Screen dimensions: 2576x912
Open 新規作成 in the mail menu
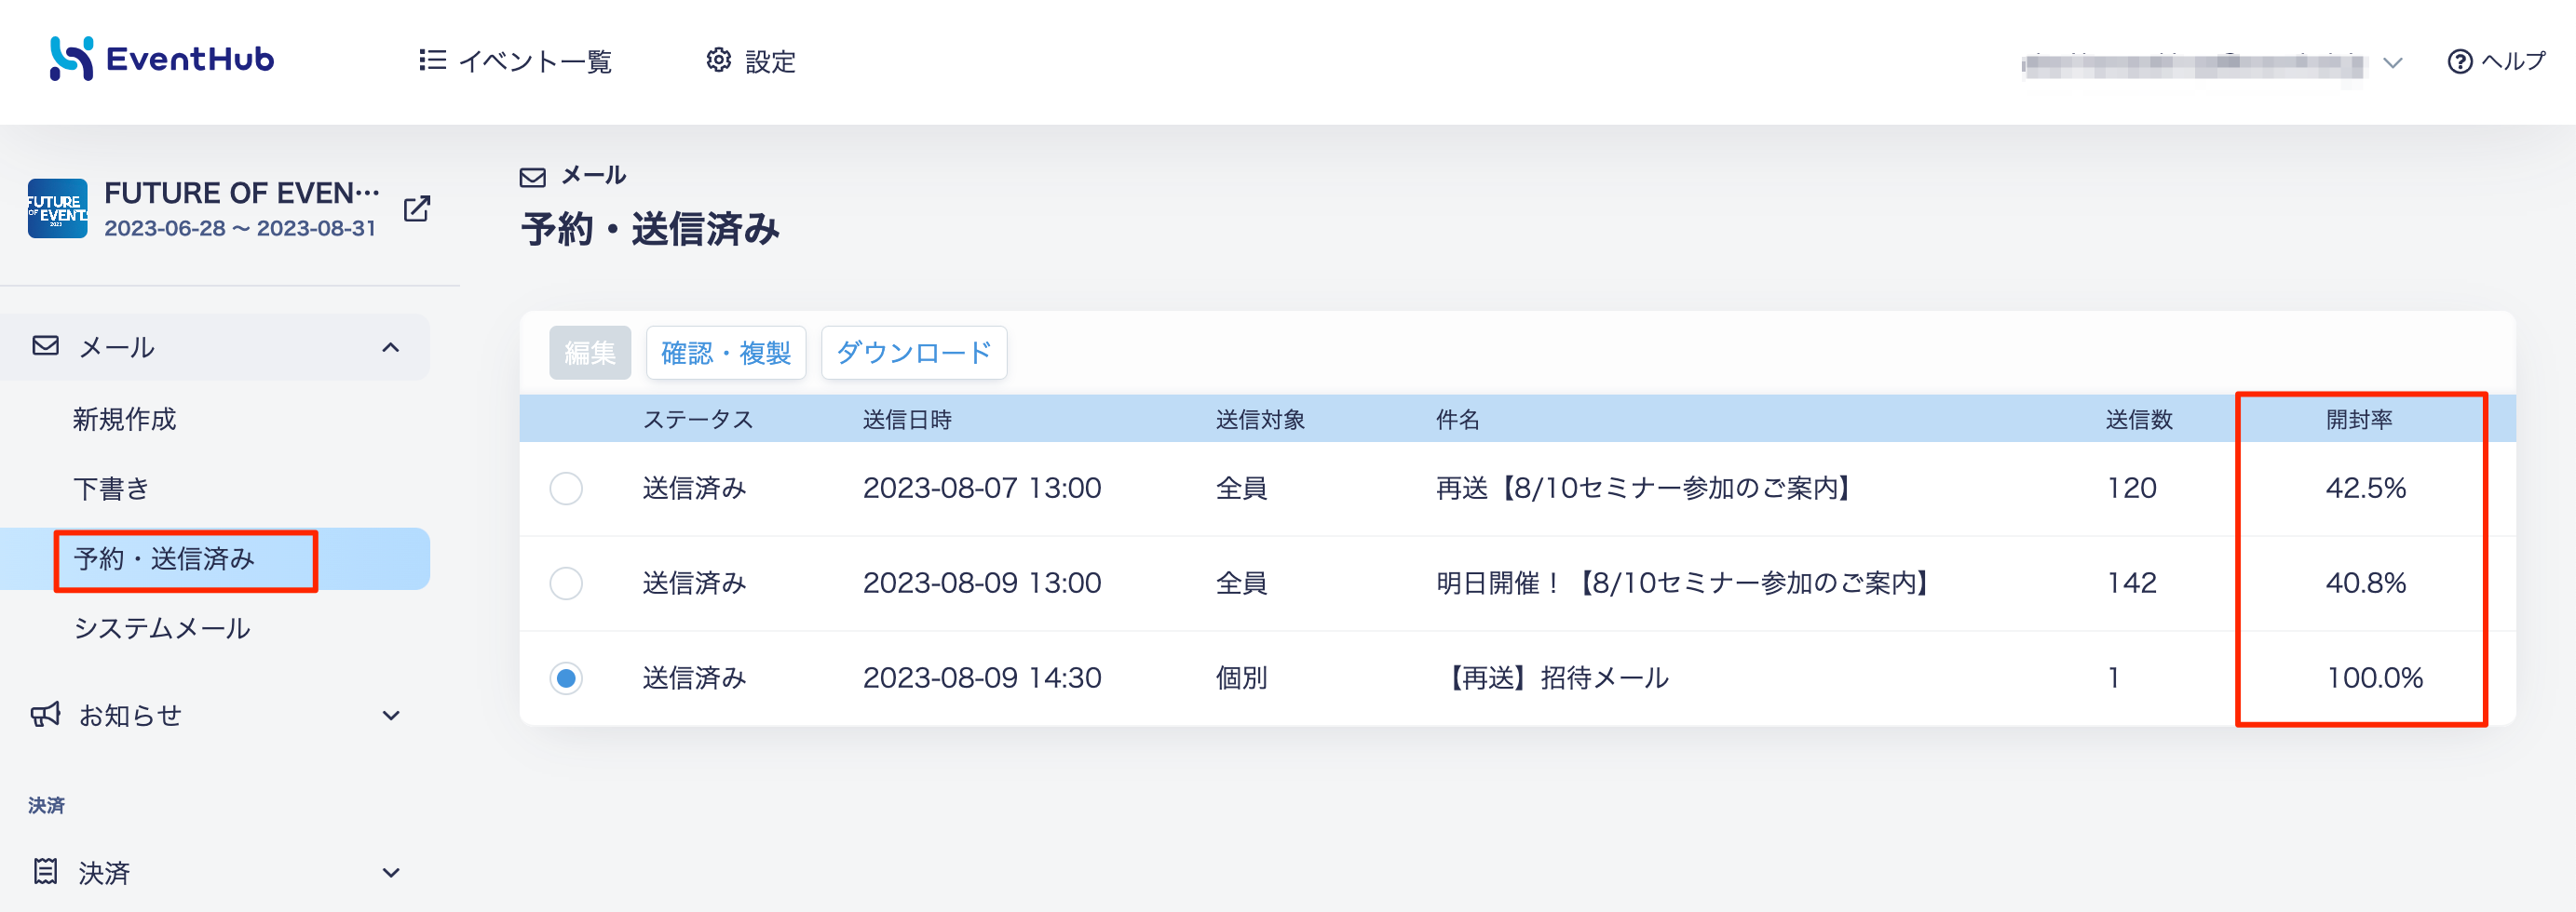coord(124,419)
